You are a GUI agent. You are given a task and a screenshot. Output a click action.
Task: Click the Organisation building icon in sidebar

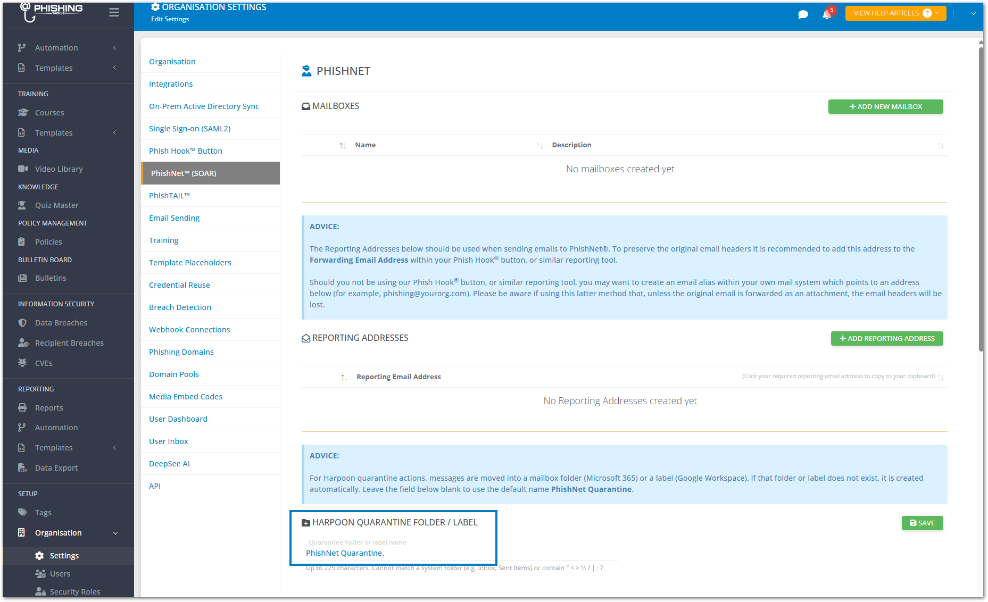coord(22,533)
